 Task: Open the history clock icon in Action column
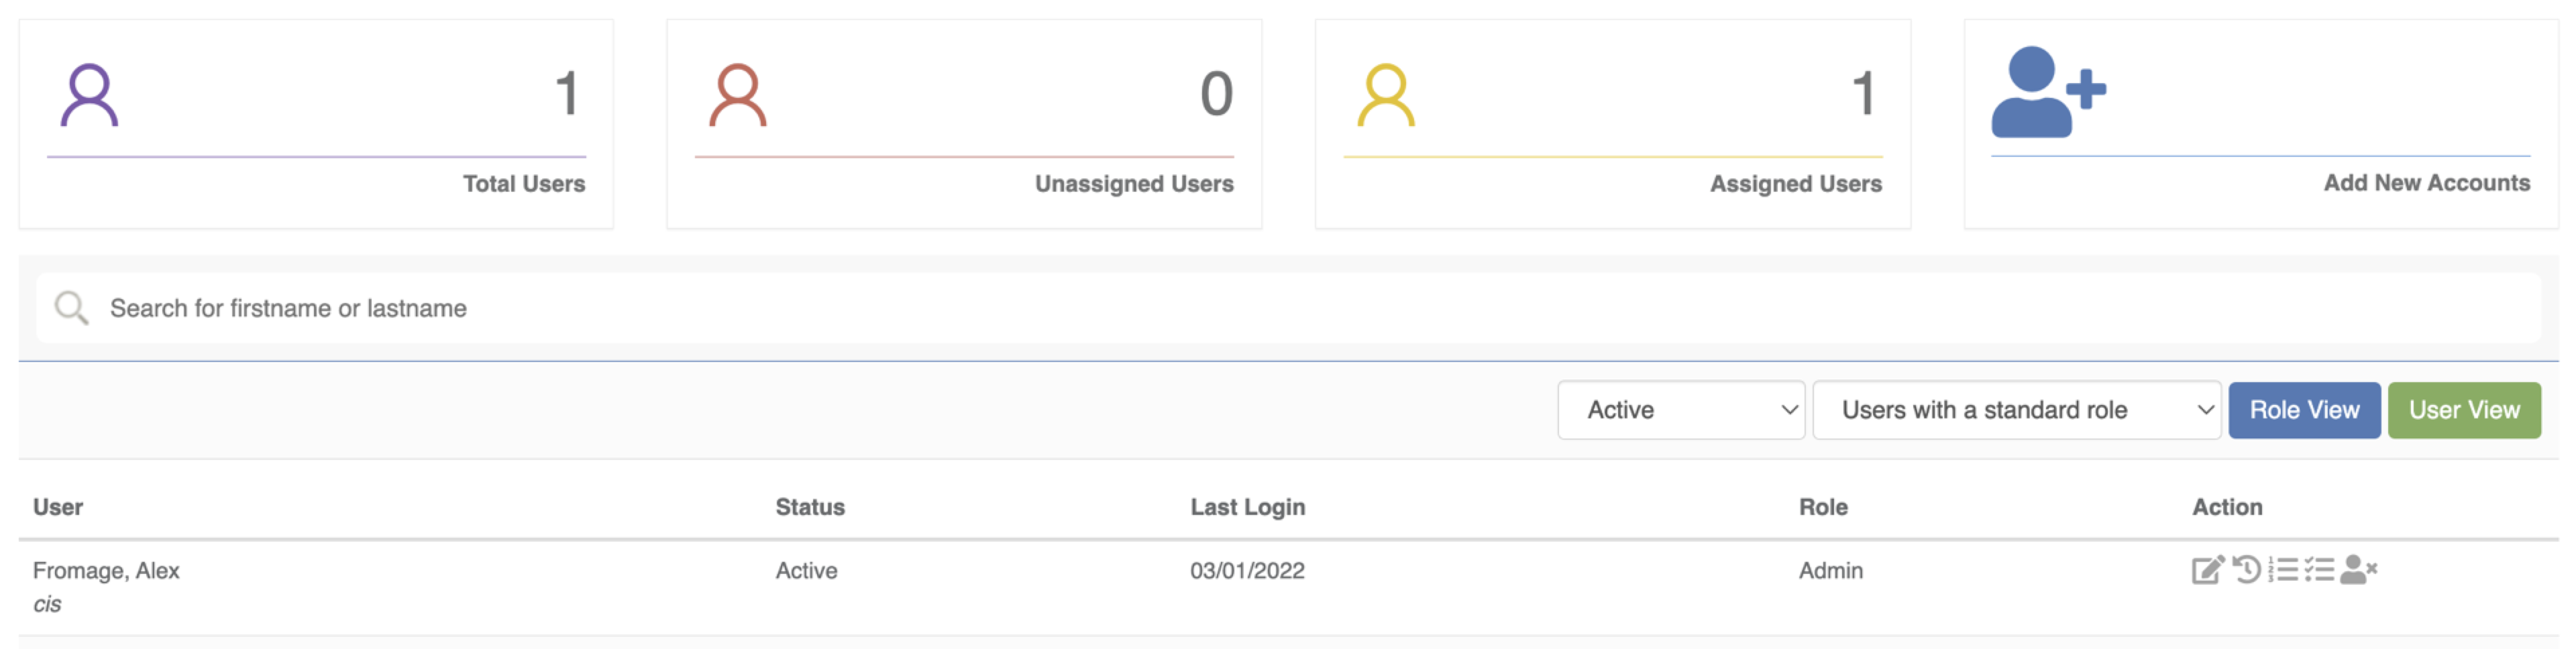(x=2246, y=570)
